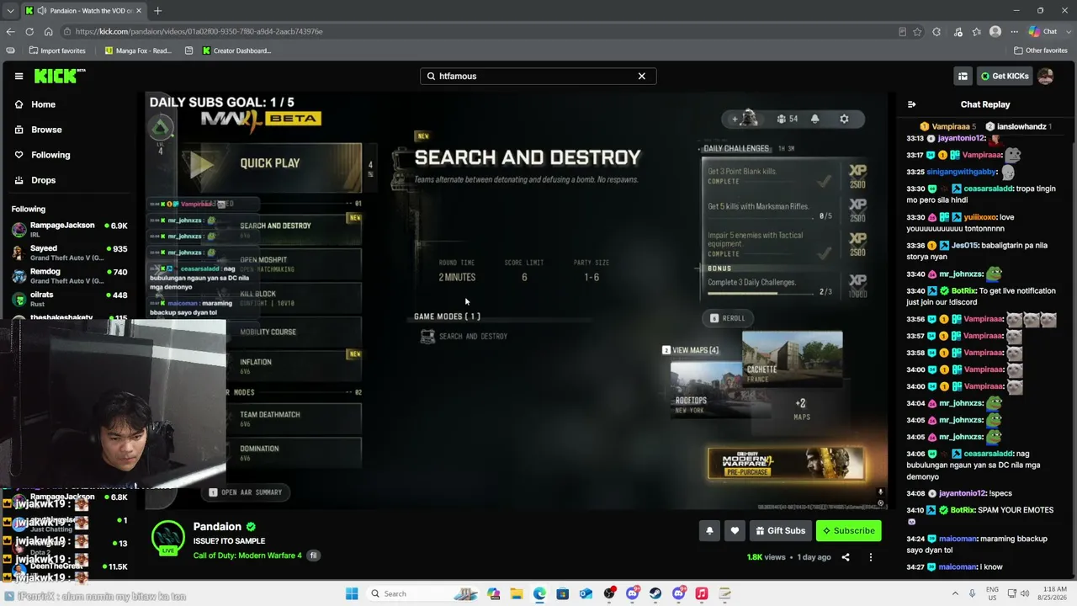
Task: Open the browser extensions icon
Action: (x=936, y=32)
